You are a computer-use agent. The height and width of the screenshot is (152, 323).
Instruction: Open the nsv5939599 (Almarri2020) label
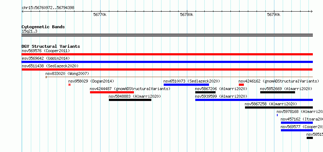point(221,96)
